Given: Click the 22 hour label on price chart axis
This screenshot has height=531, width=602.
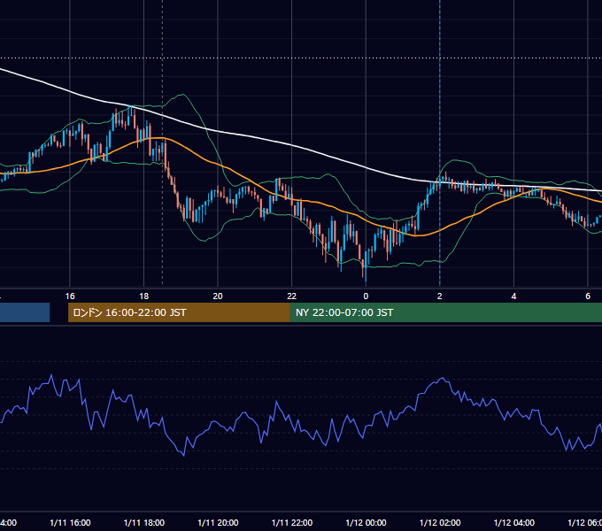Looking at the screenshot, I should pyautogui.click(x=292, y=296).
